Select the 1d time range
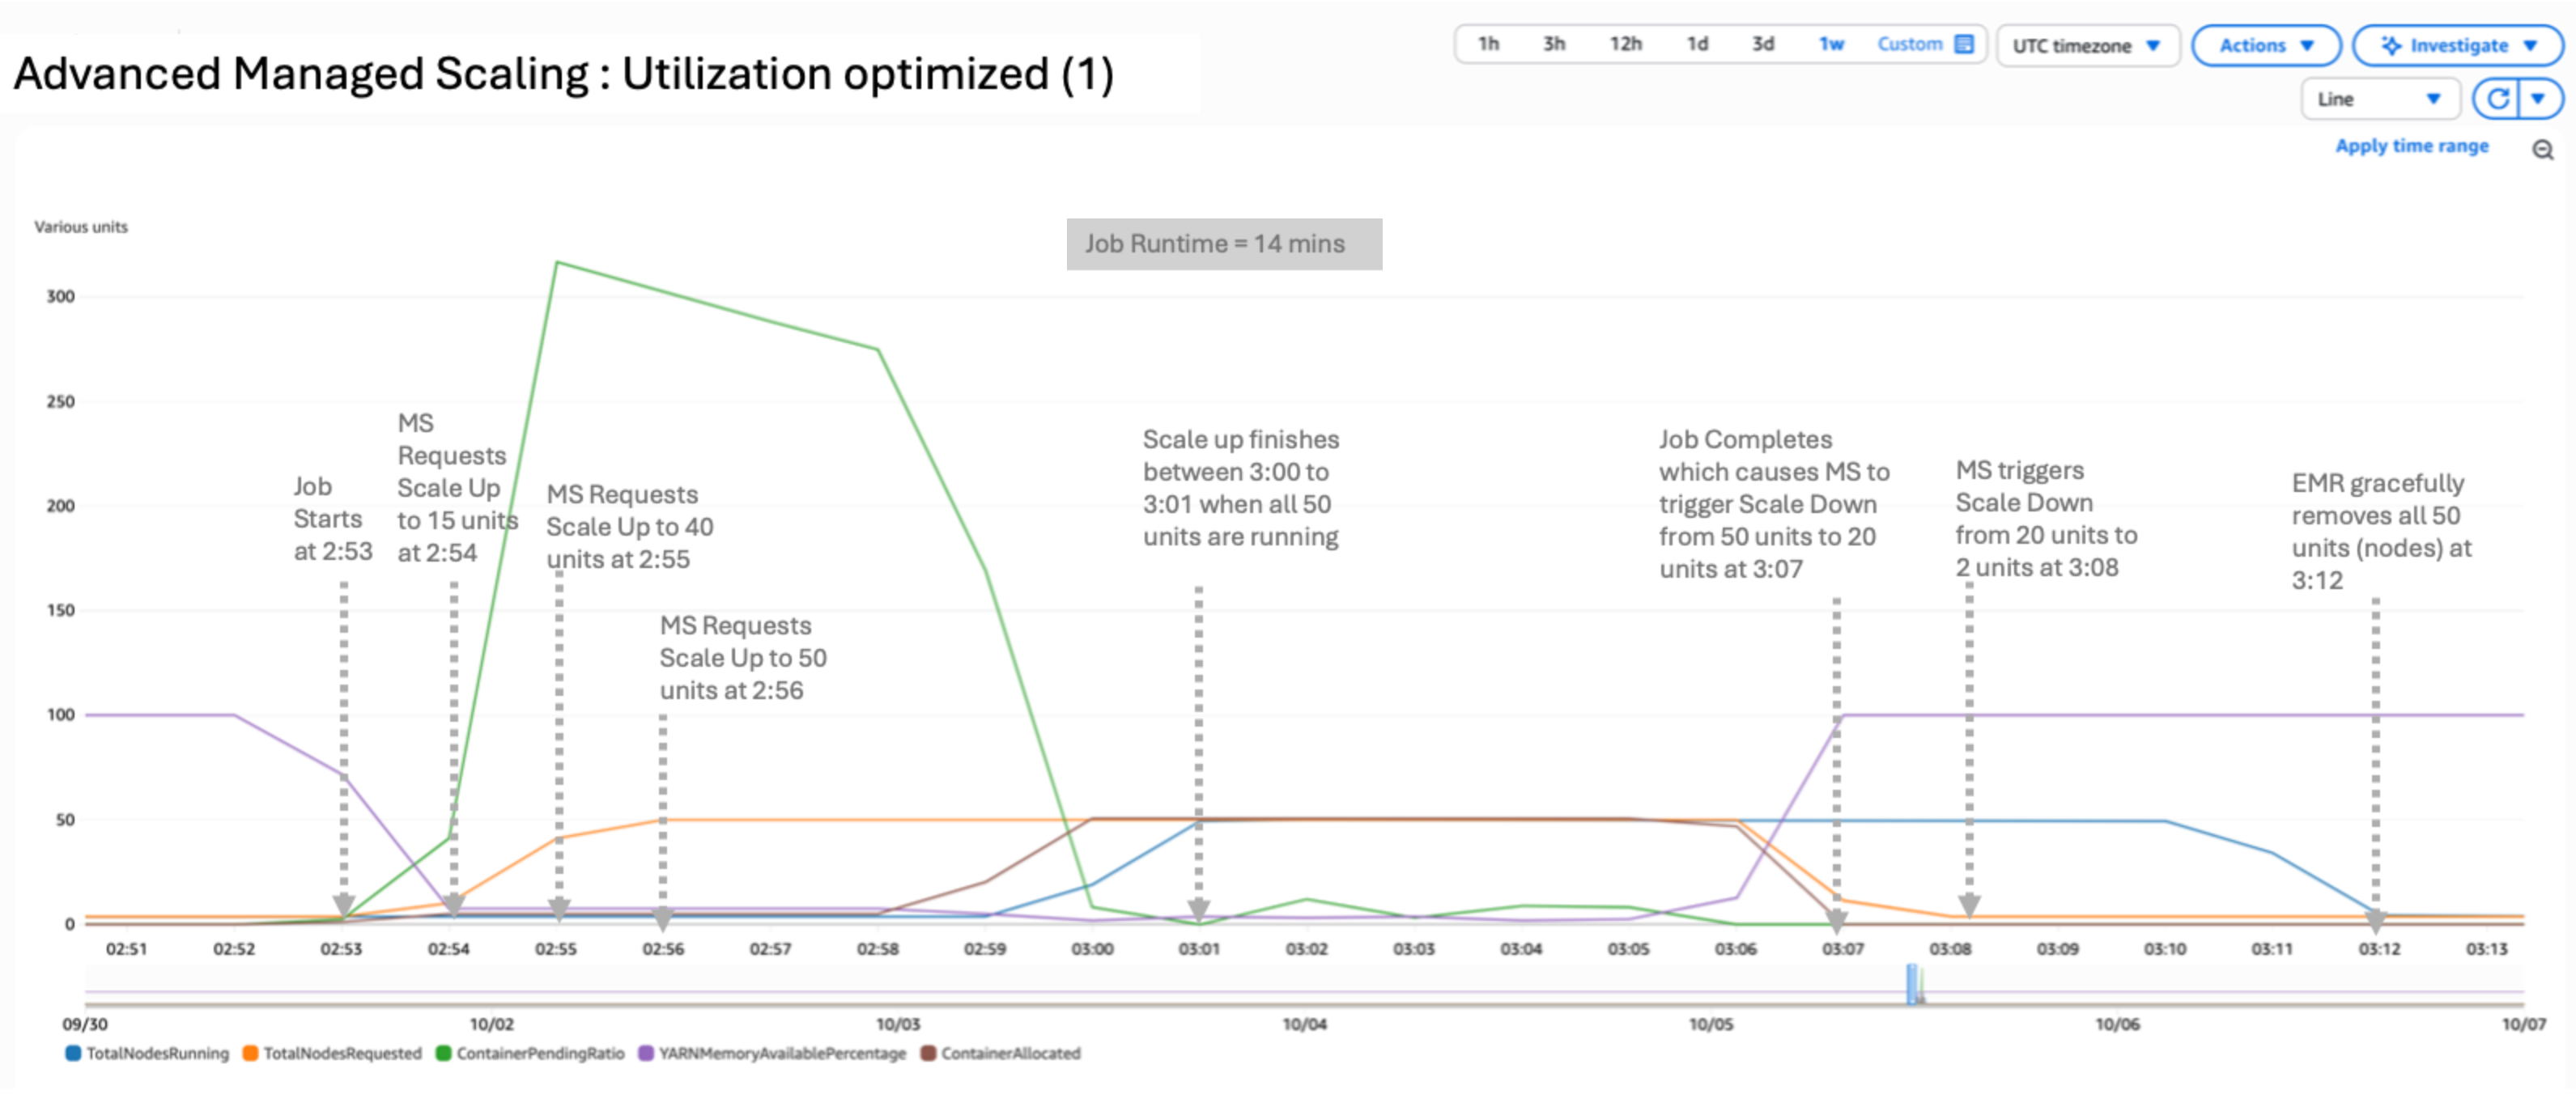This screenshot has width=2576, height=1094. pos(1697,44)
